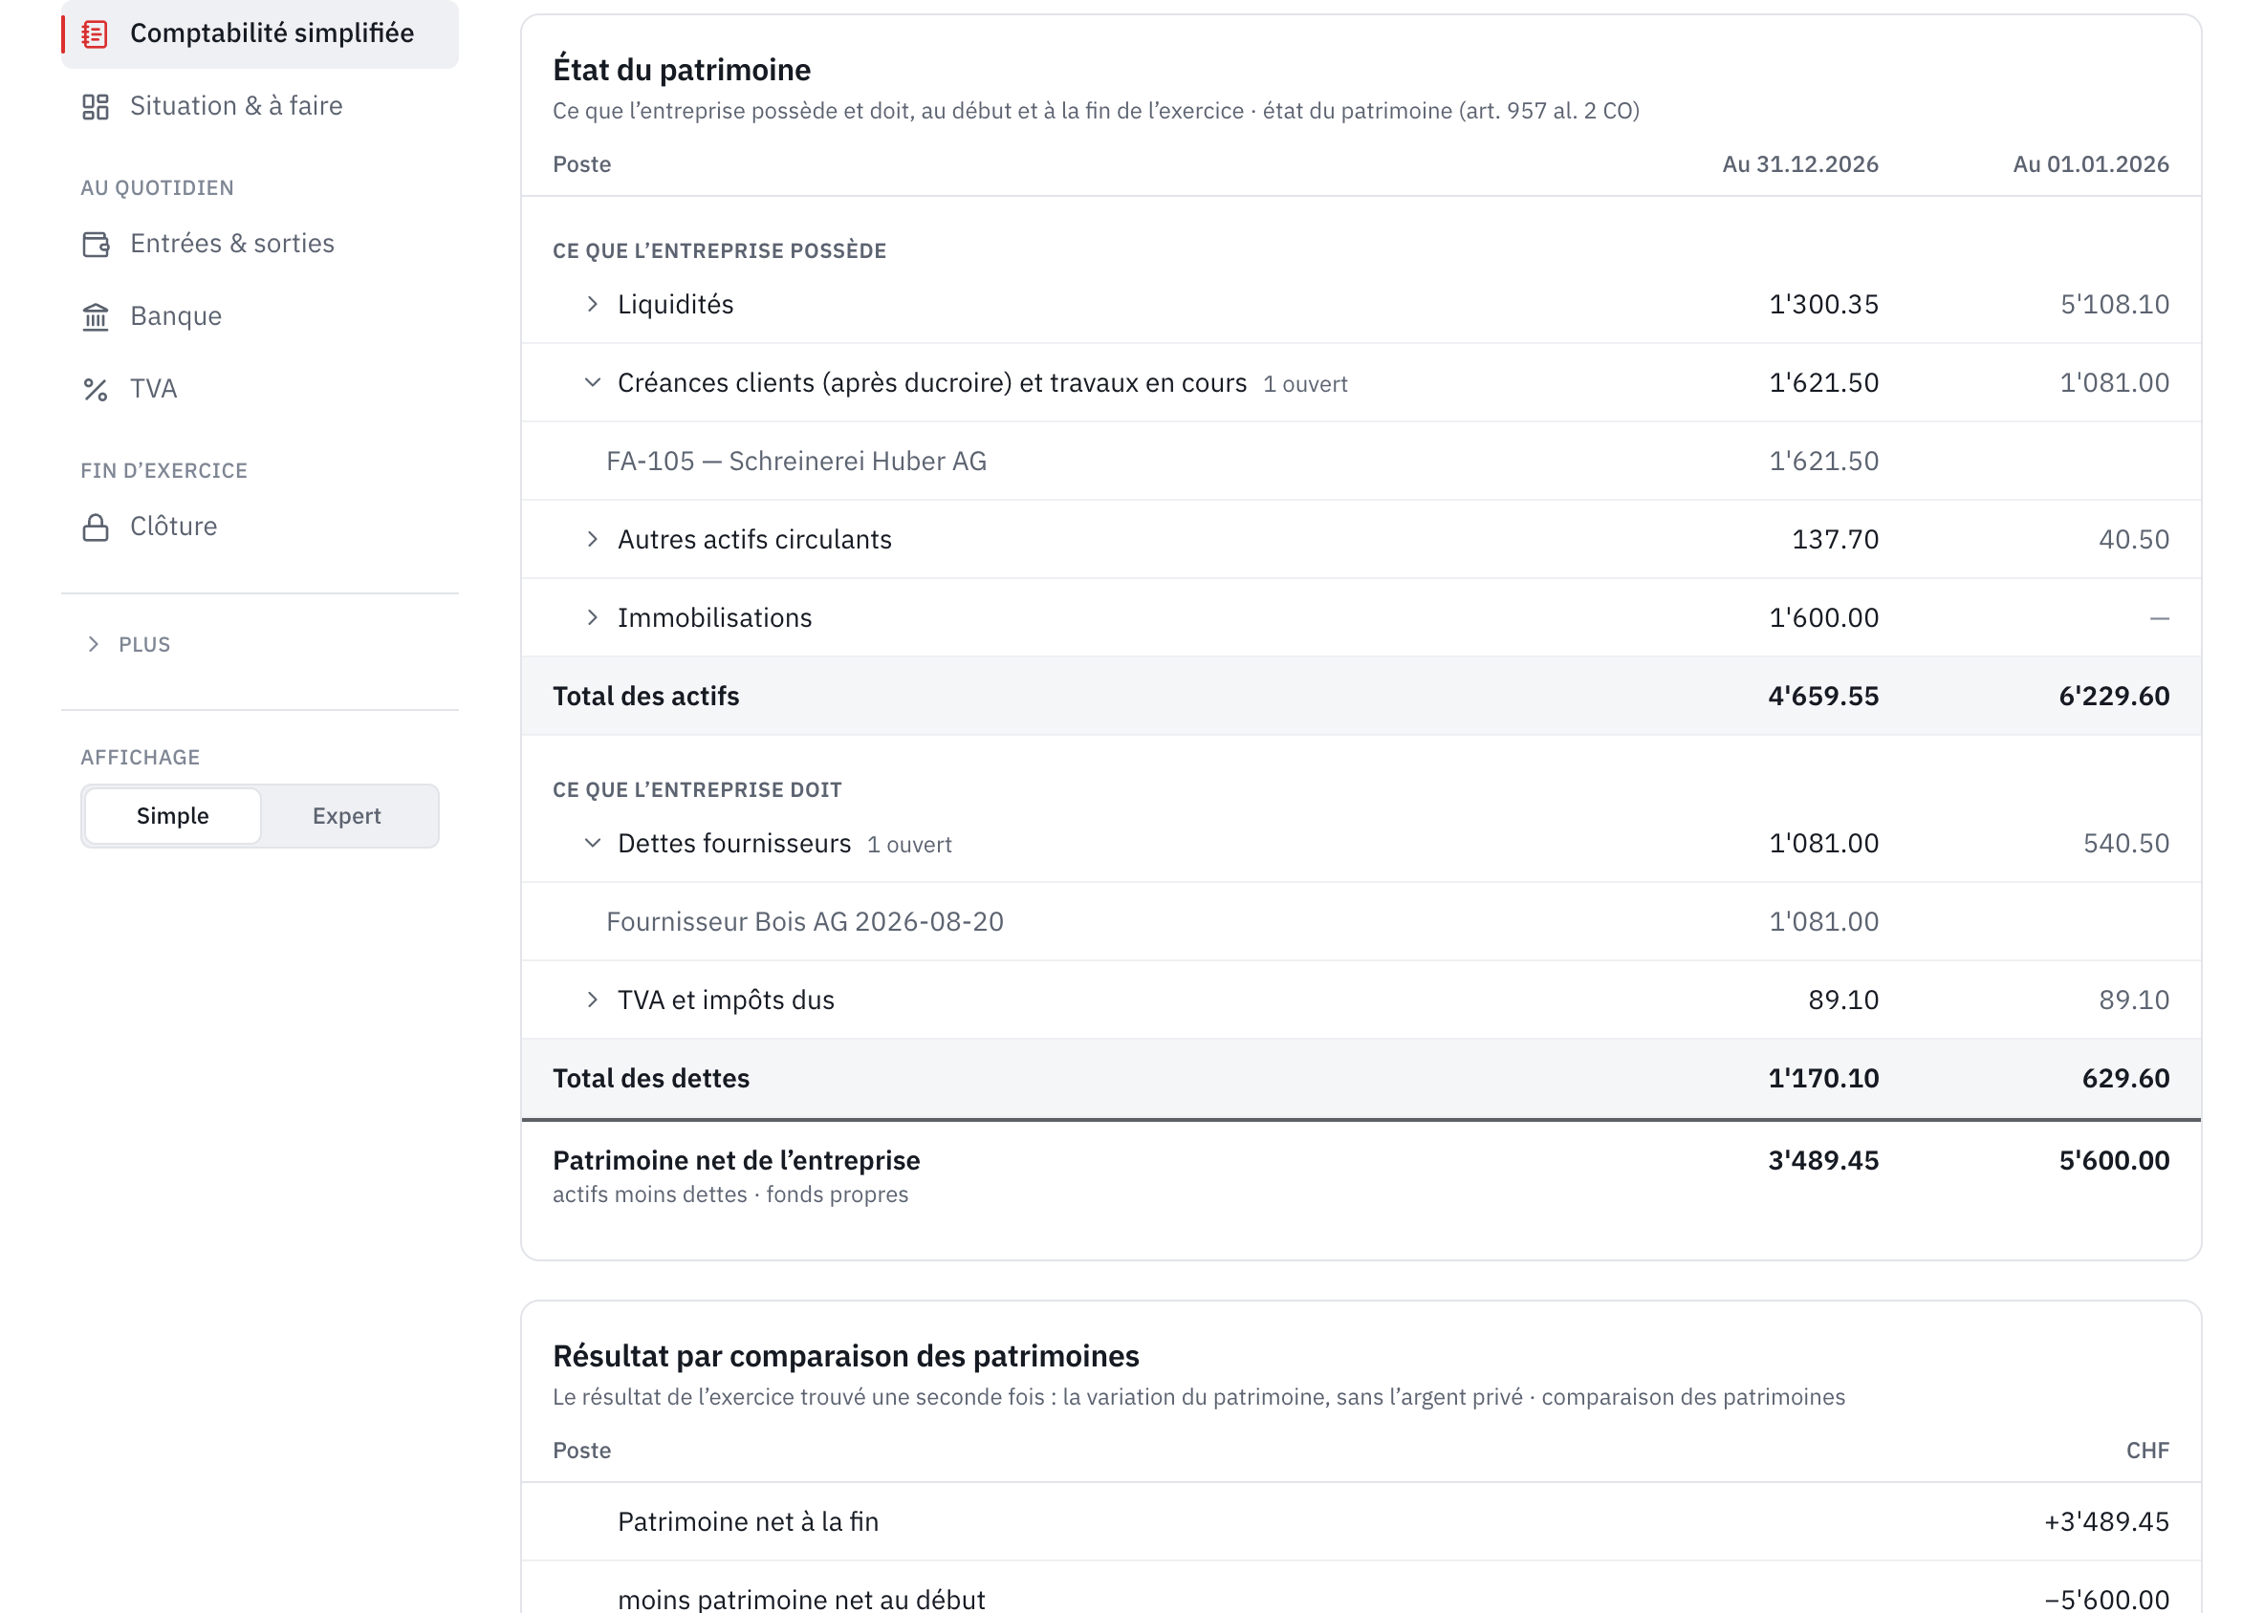2264x1613 pixels.
Task: Select the Simple display mode
Action: (173, 816)
